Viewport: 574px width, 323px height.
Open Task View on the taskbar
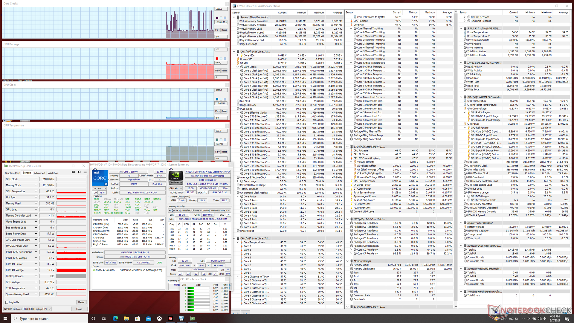[x=104, y=319]
